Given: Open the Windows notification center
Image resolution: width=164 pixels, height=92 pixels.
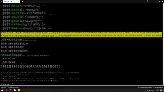Looking at the screenshot, I should (x=161, y=90).
